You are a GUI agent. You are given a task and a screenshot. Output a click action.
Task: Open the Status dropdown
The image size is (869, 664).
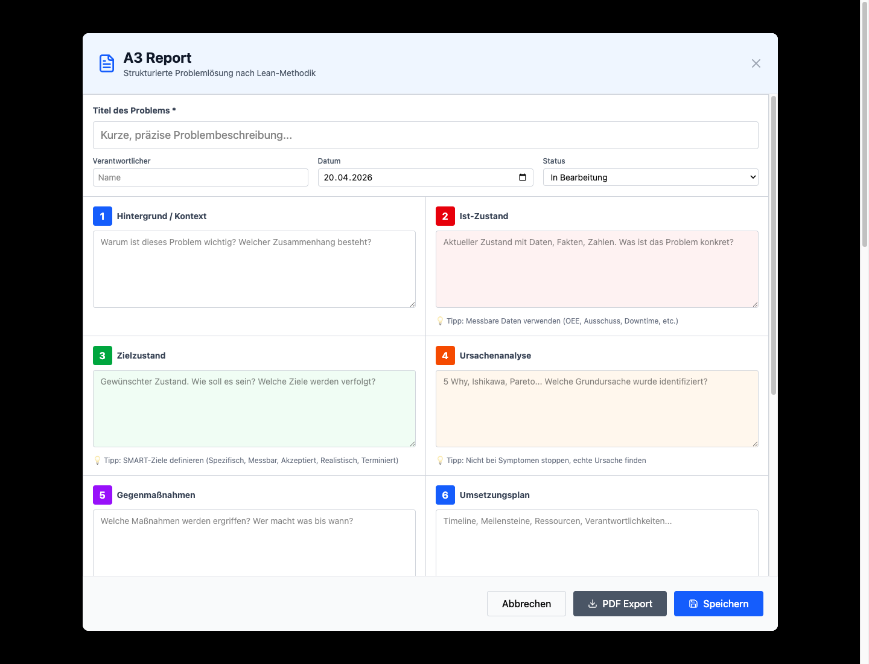click(x=650, y=177)
